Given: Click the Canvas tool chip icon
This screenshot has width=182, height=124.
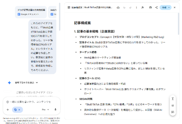Looking at the screenshot, I should 15,110.
